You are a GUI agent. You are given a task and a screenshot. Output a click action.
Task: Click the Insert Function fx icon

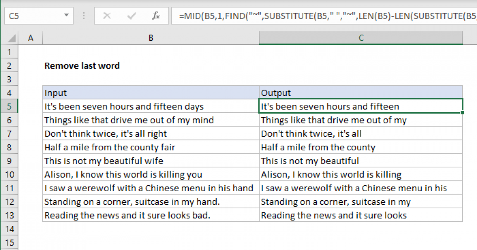tap(156, 16)
